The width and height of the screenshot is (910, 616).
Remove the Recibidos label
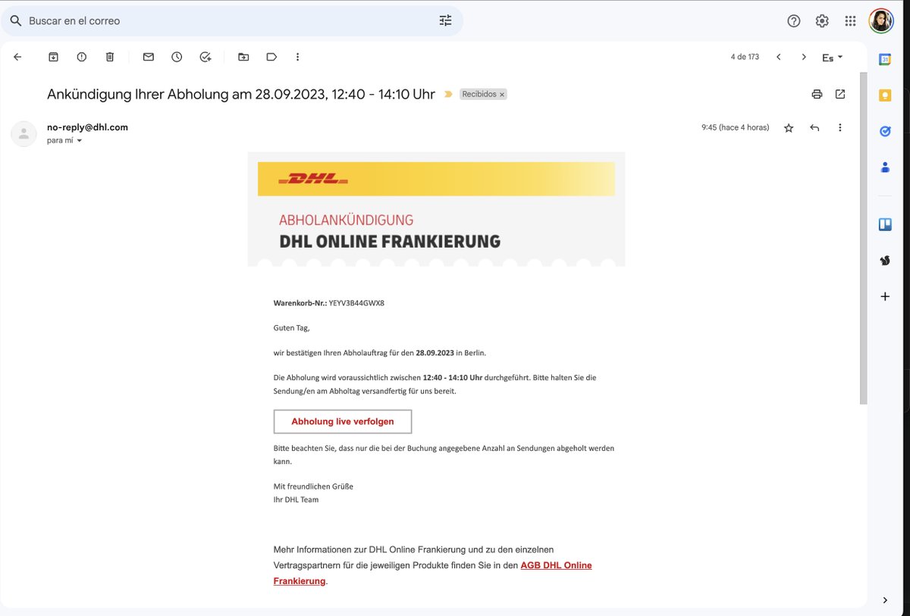[501, 95]
